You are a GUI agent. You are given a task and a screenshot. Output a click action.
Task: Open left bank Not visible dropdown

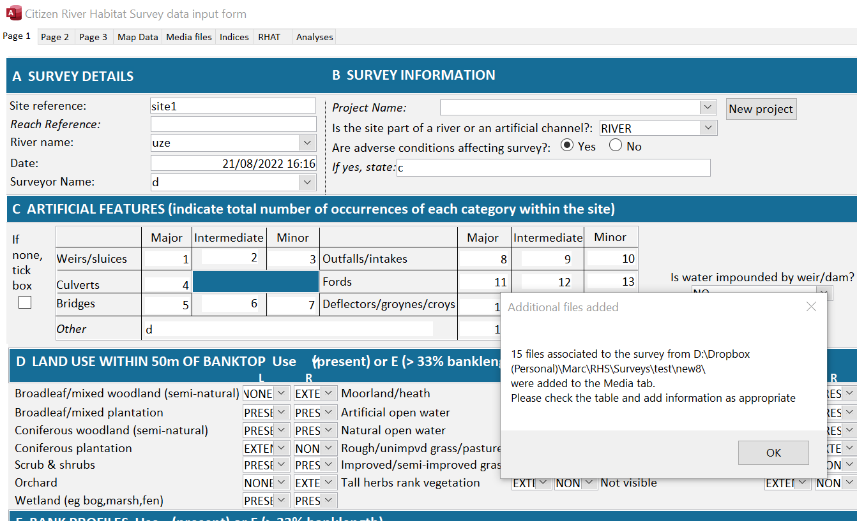[803, 483]
